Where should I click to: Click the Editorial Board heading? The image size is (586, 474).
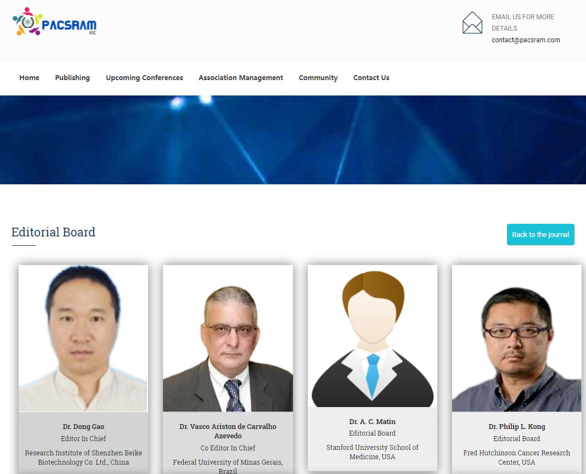[x=53, y=232]
